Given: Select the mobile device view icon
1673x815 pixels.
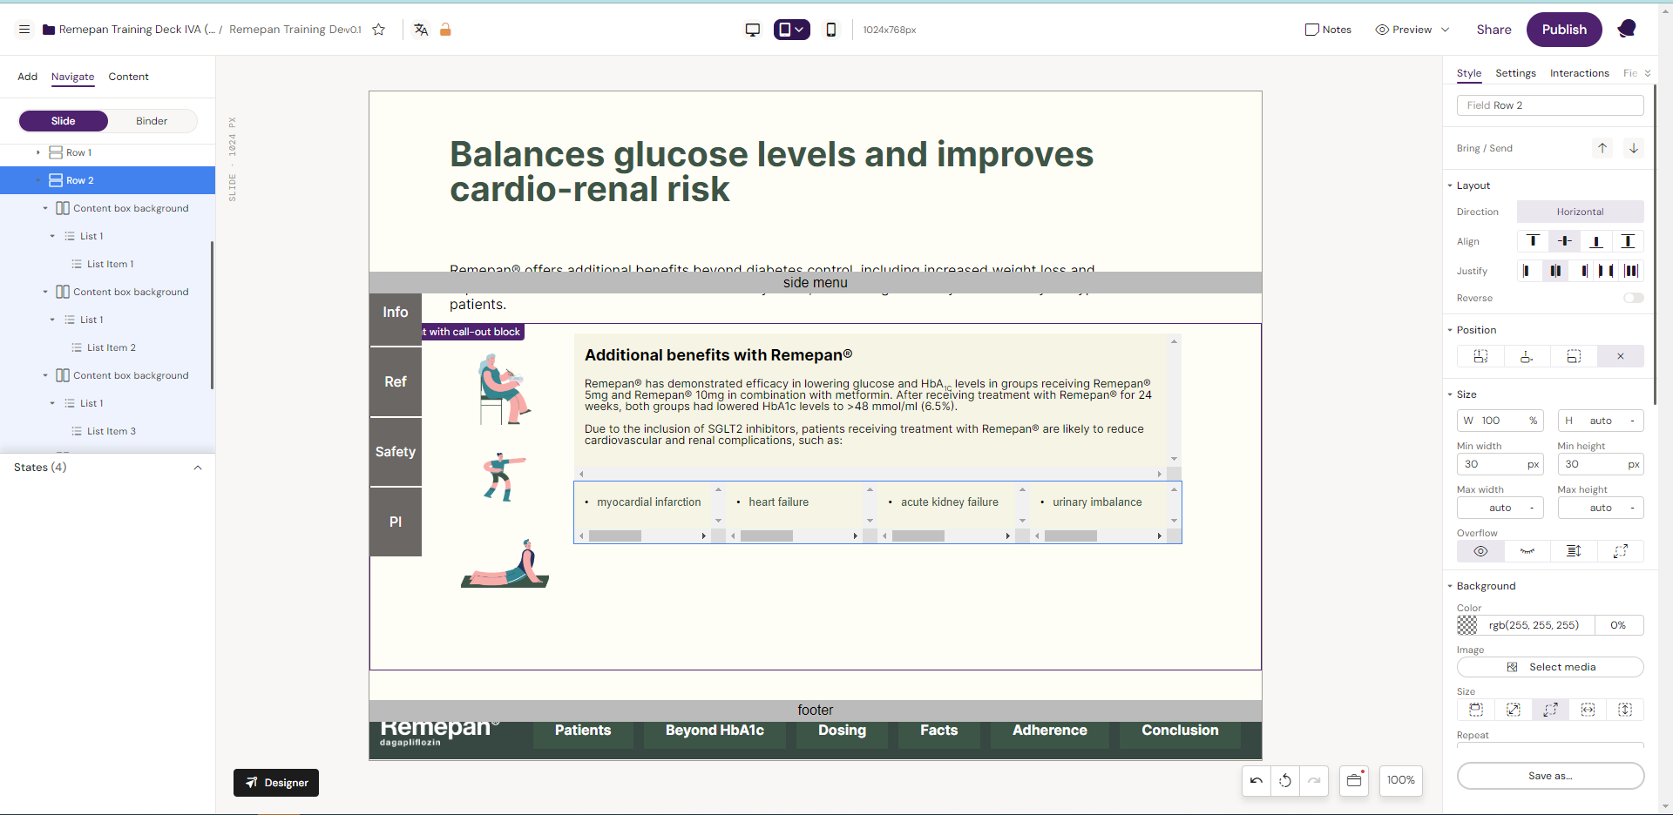Looking at the screenshot, I should coord(831,30).
